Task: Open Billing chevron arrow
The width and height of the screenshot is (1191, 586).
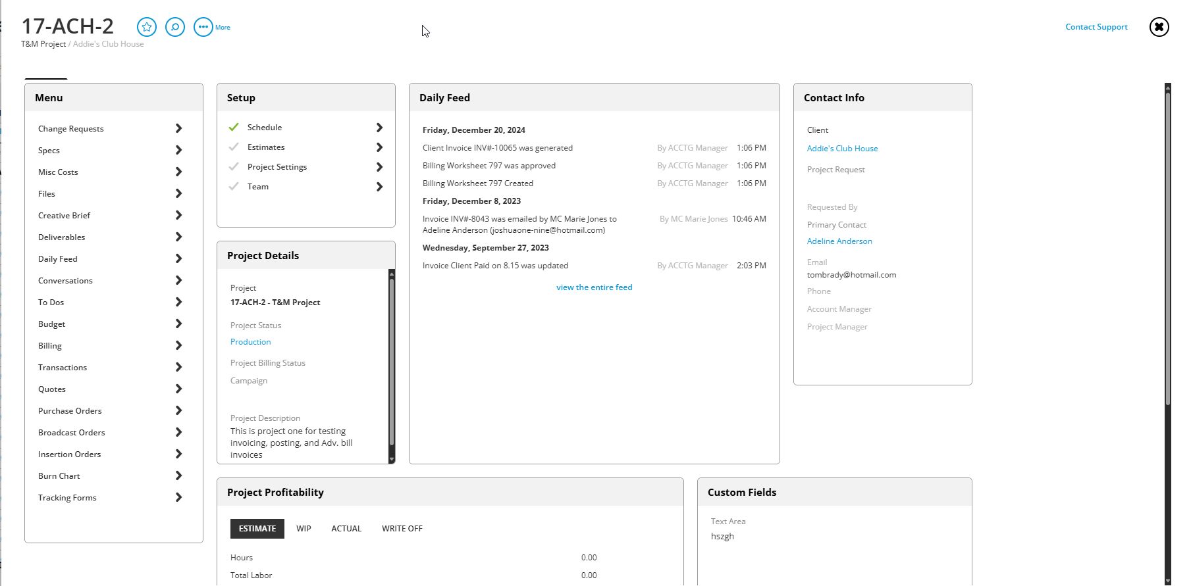Action: tap(178, 345)
